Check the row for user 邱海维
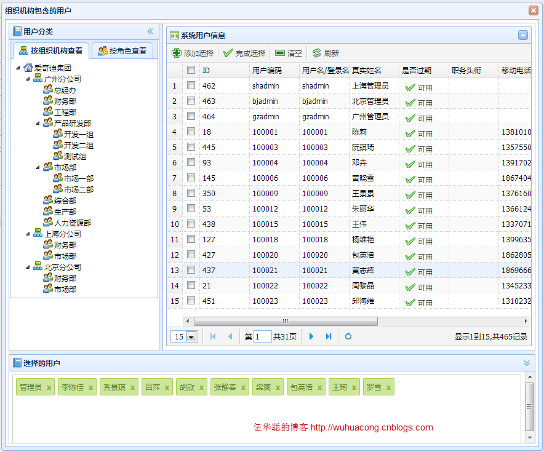The width and height of the screenshot is (544, 452). [191, 301]
